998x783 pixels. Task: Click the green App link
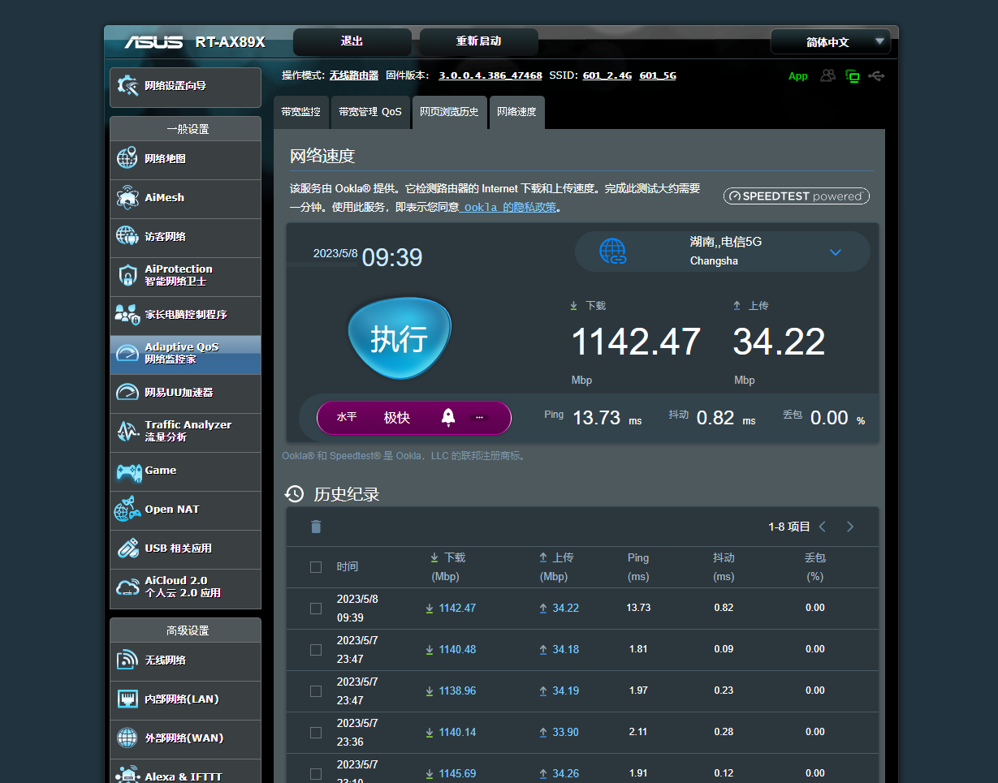pyautogui.click(x=798, y=76)
